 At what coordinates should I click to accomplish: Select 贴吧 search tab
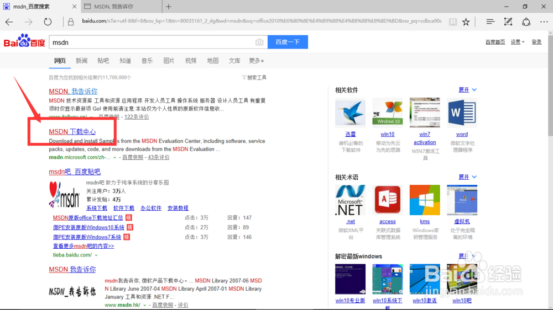103,61
